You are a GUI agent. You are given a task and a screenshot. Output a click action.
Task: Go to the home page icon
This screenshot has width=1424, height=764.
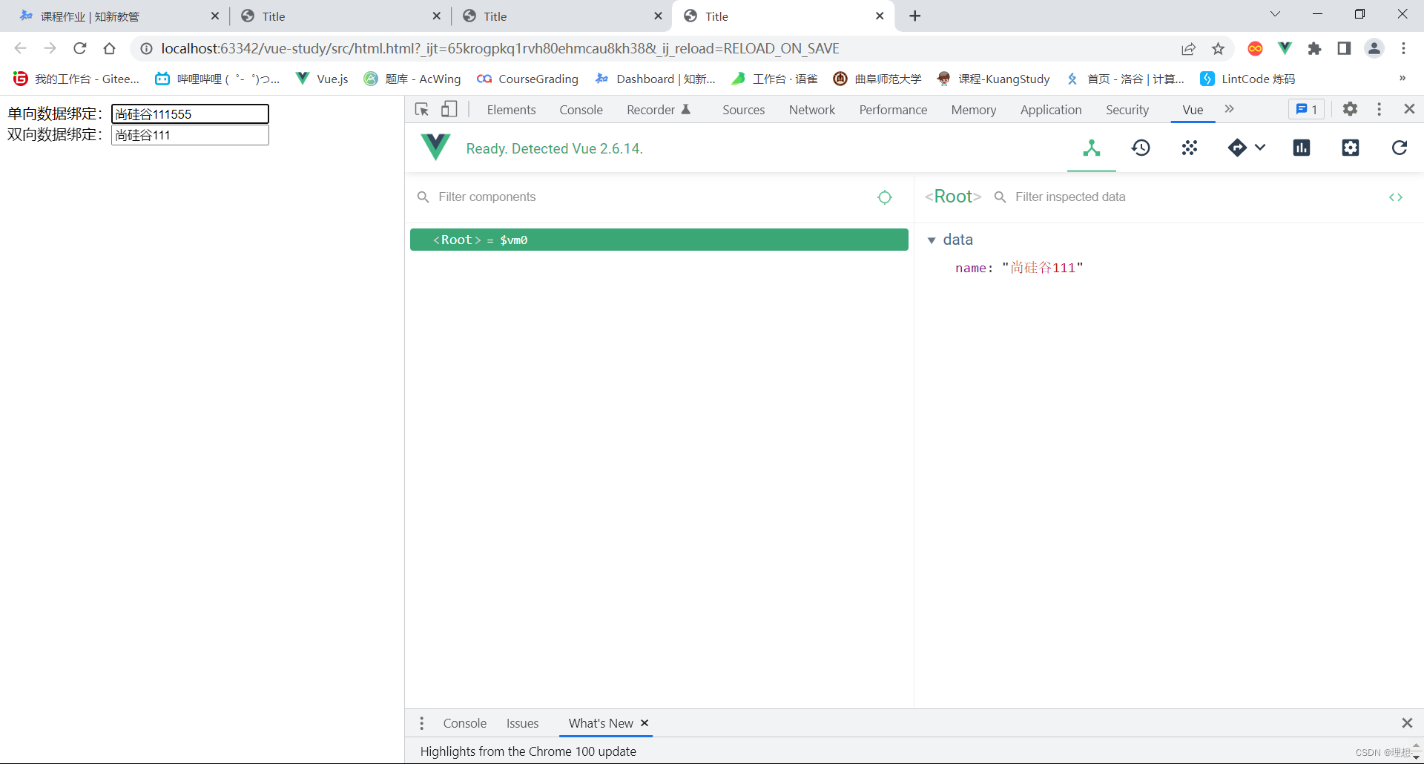[110, 48]
